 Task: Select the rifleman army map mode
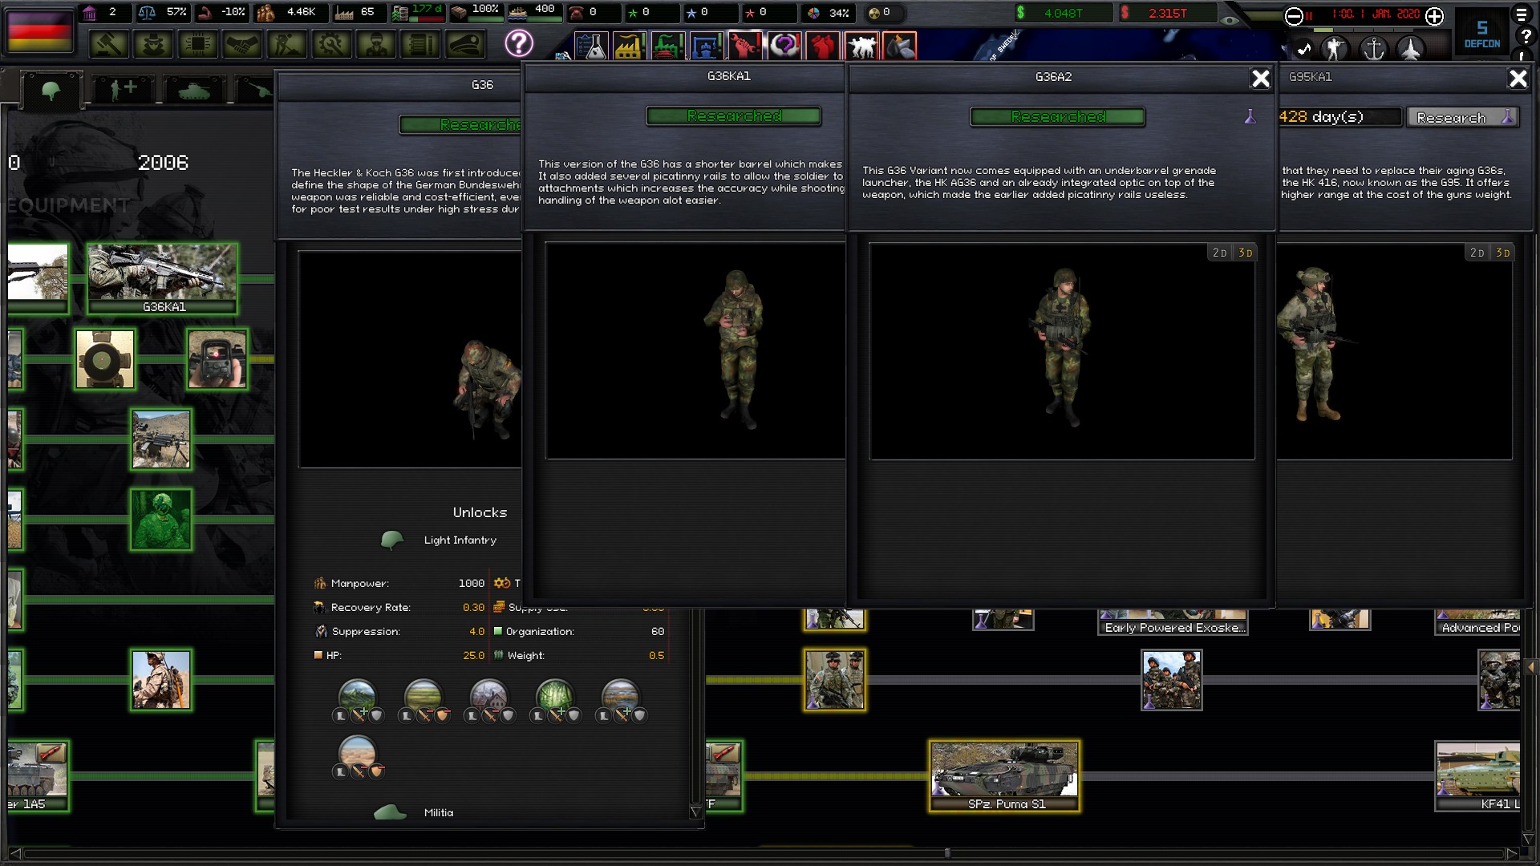coord(1335,49)
